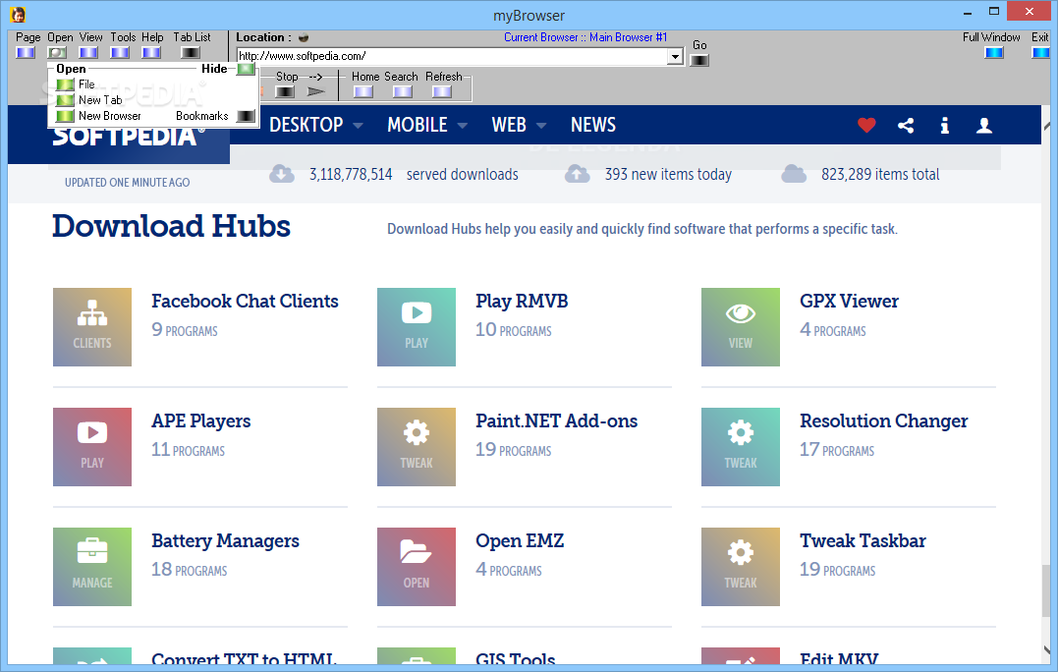Click the Page menu button

[x=26, y=53]
